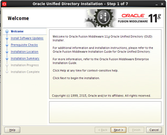Viewport: 167px width, 135px height.
Task: Click the Installation Progress step bullet
Action: click(7, 65)
